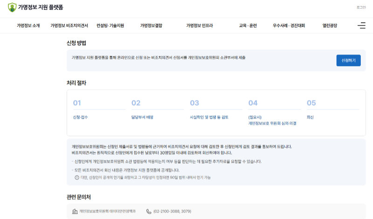Viewport: 373px width, 219px height.
Task: Open the 열린광장 menu
Action: pos(330,26)
